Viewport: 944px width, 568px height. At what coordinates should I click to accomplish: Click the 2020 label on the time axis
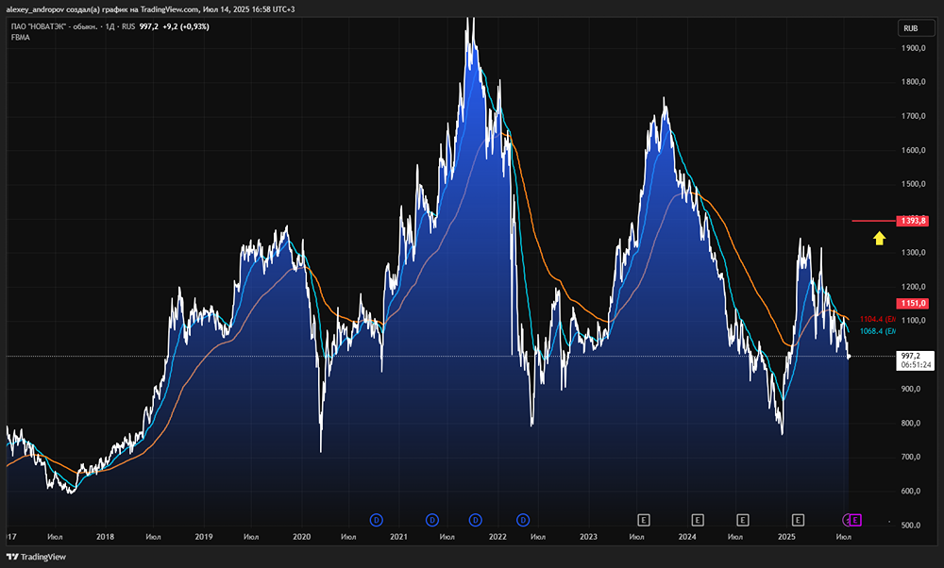[x=302, y=537]
